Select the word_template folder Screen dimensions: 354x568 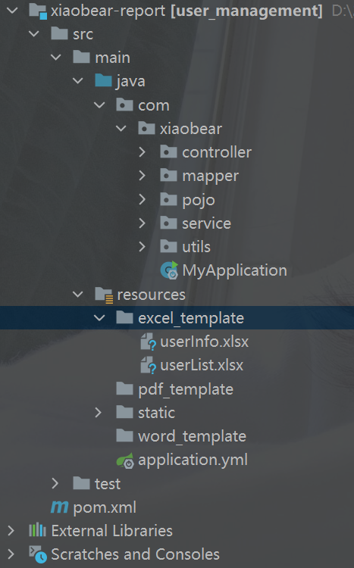click(192, 436)
